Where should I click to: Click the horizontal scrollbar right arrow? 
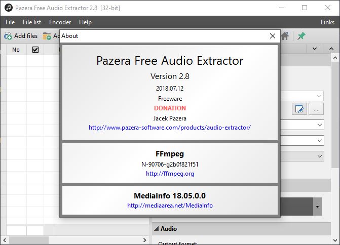tap(145, 240)
